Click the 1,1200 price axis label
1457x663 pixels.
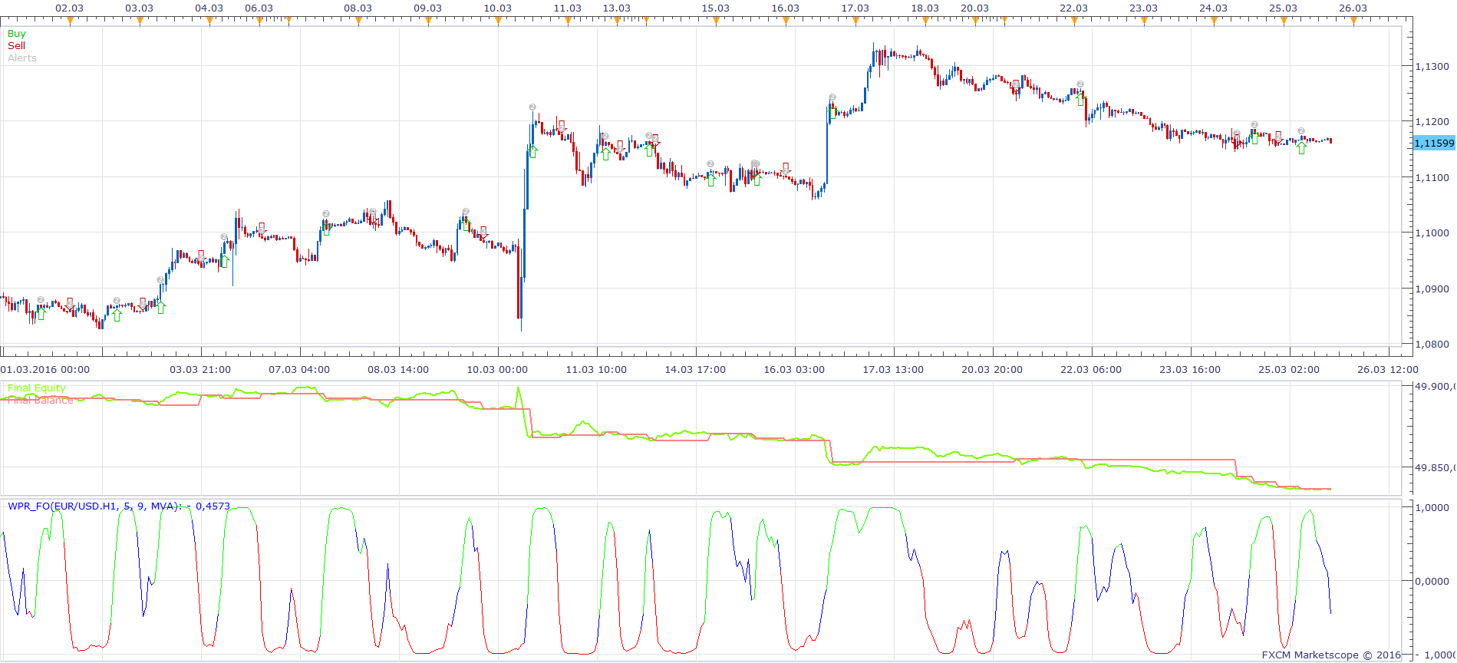click(1432, 122)
